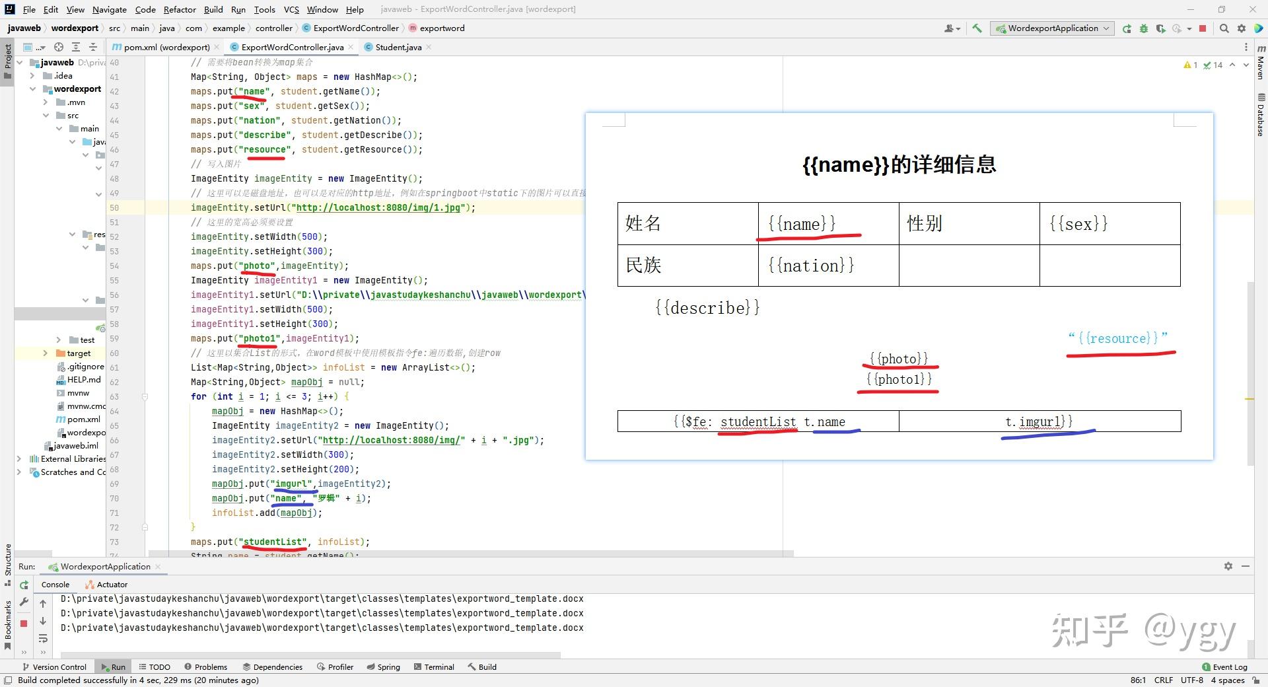Collapse the src folder in the Project tree
Screen dimensions: 1268x687
[46, 115]
